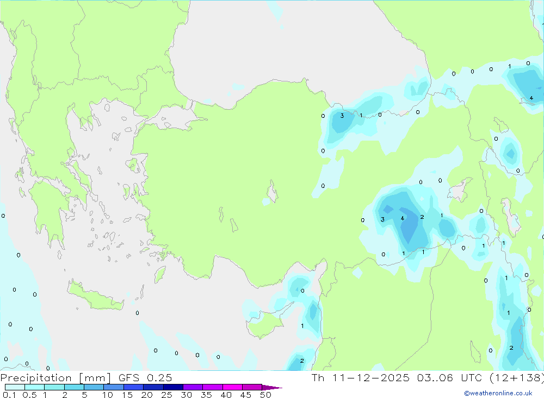
Task: Pick the 5–10 mm legend swatch
Action: [x=94, y=387]
